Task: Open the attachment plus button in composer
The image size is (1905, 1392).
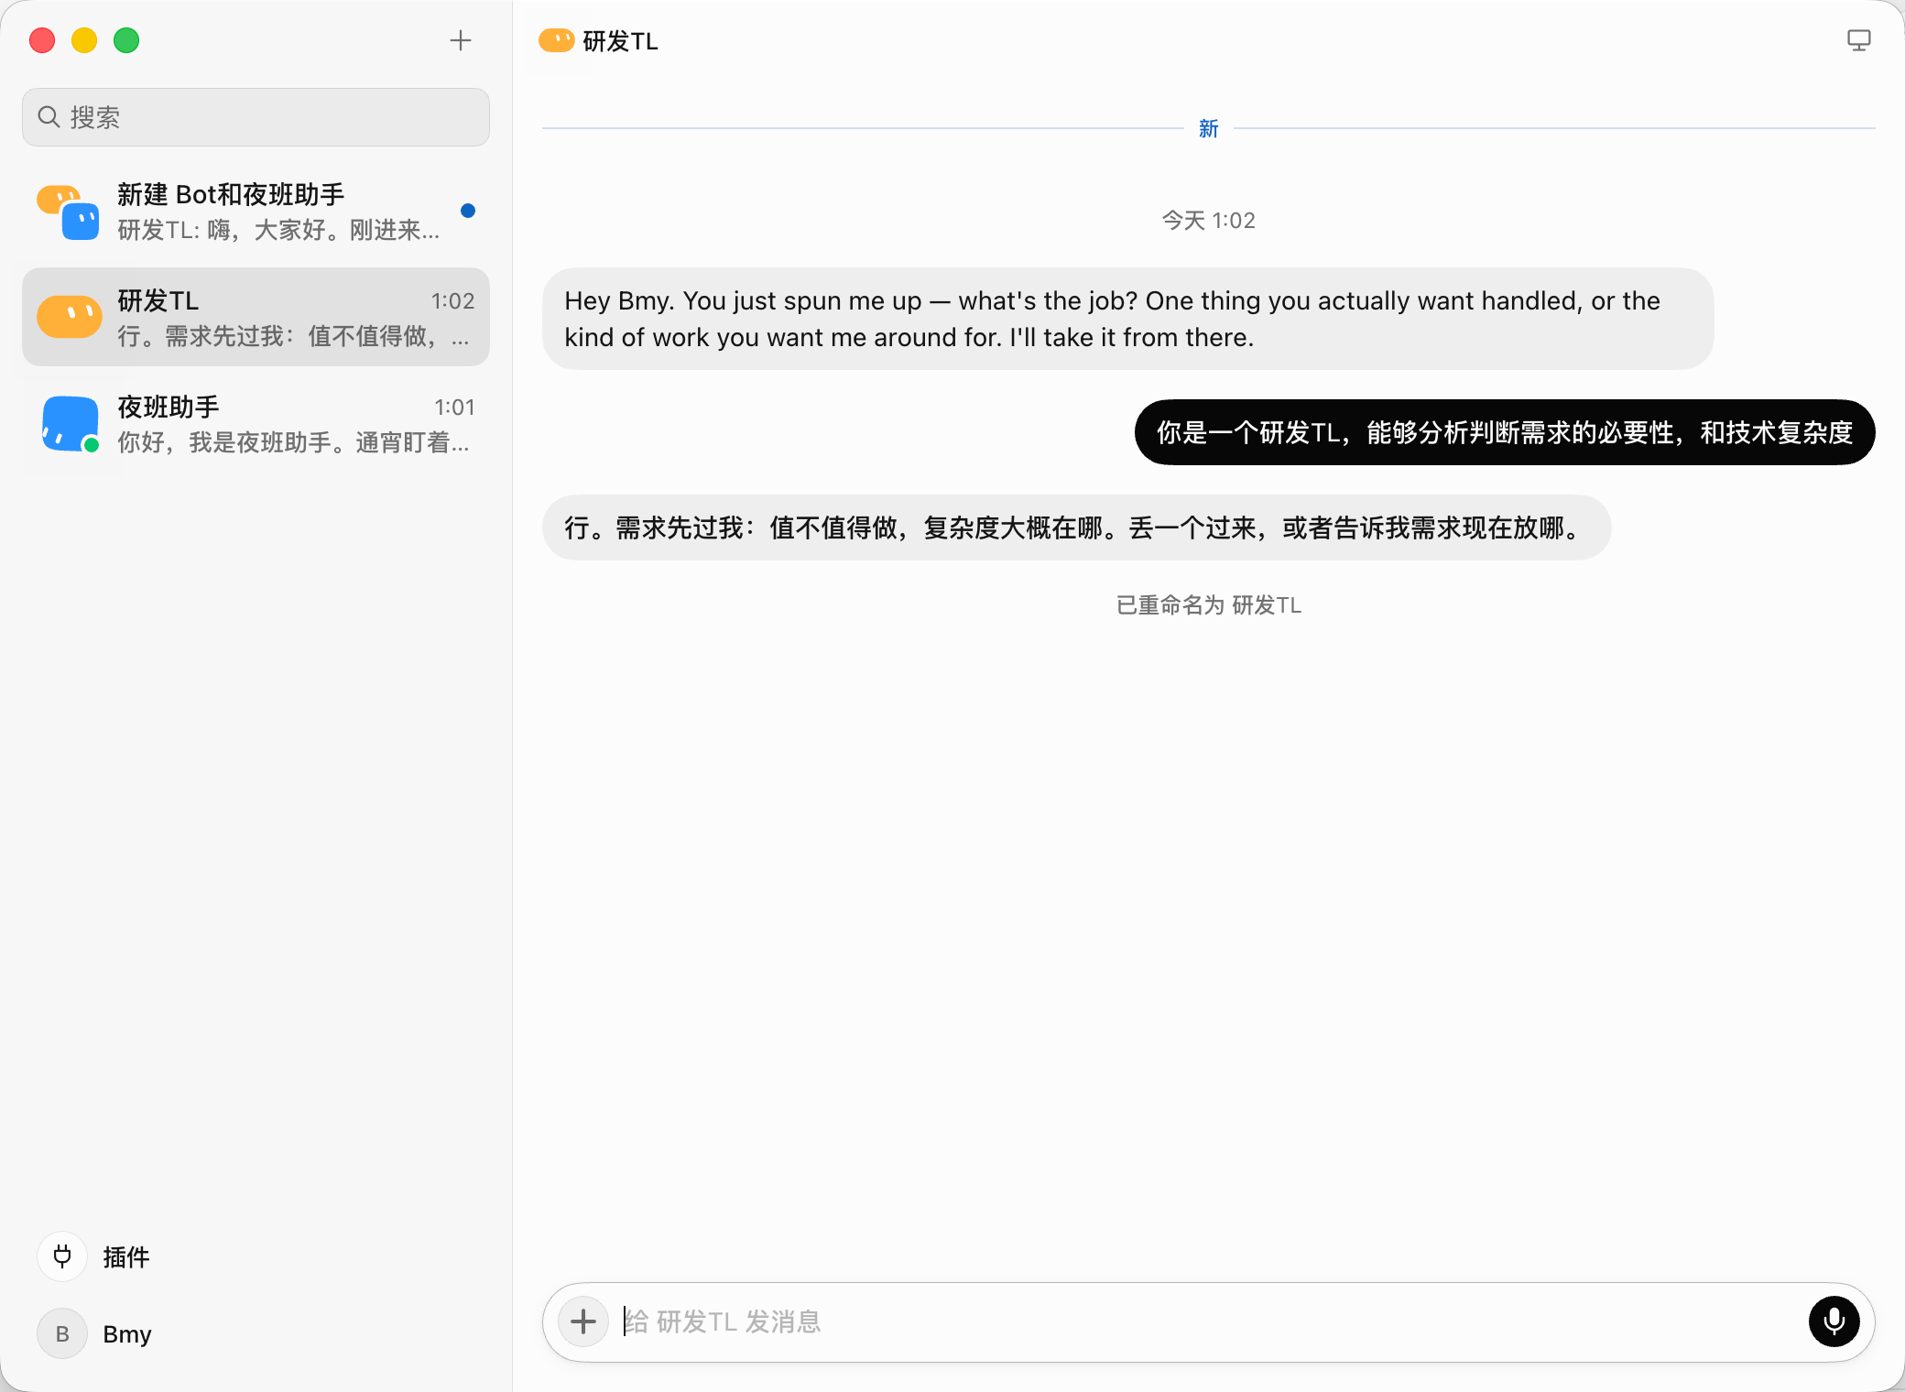Action: 583,1321
